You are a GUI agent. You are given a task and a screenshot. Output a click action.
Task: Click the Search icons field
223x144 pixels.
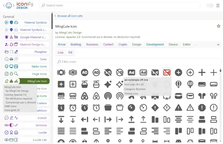tap(119, 6)
